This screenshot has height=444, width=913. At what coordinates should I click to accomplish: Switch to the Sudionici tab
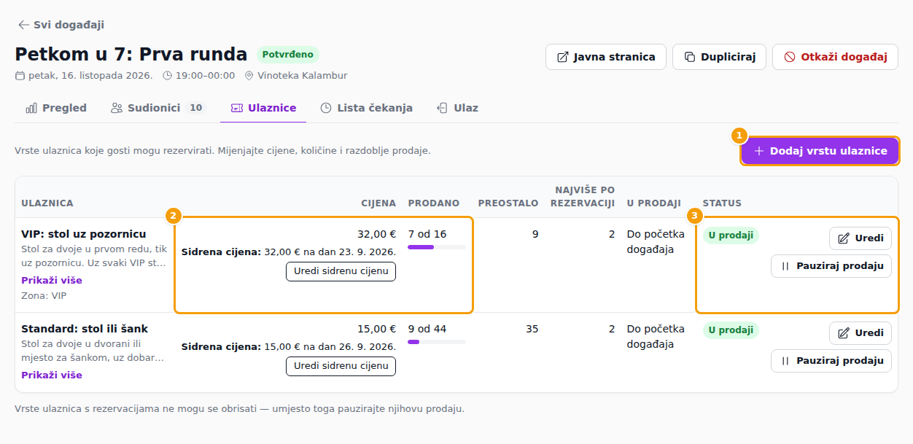pos(158,108)
